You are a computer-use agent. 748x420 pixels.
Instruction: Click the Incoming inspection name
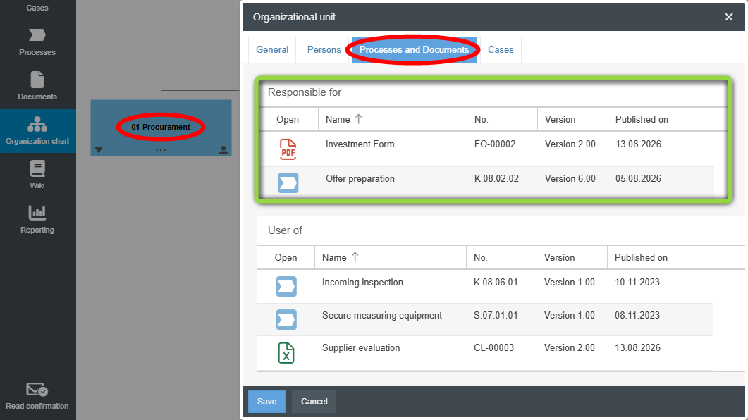point(362,282)
